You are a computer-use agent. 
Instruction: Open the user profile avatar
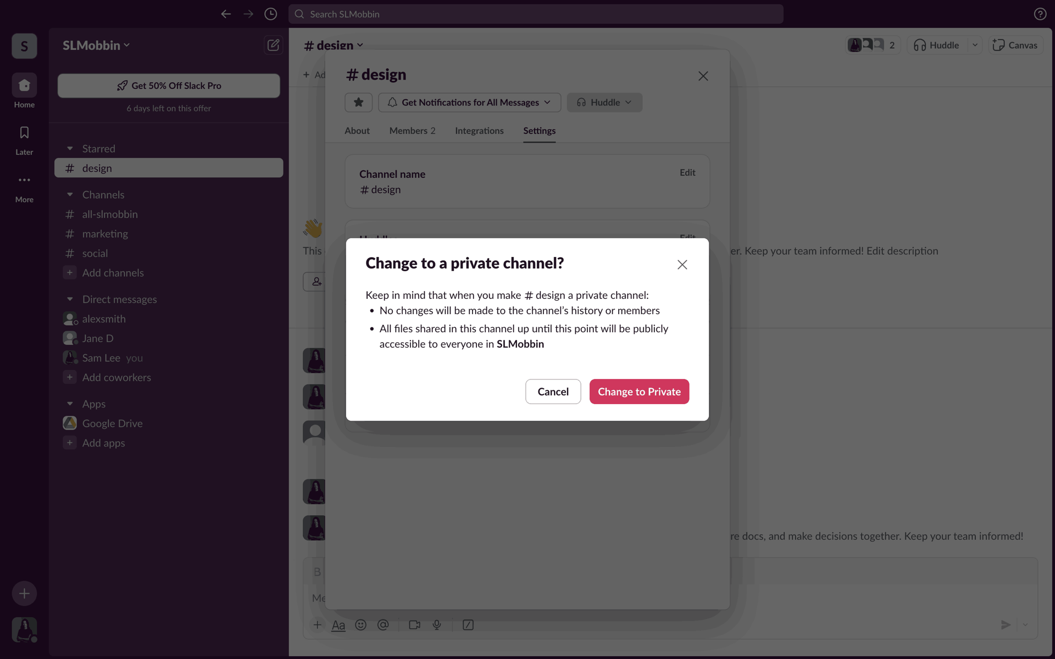(x=24, y=629)
